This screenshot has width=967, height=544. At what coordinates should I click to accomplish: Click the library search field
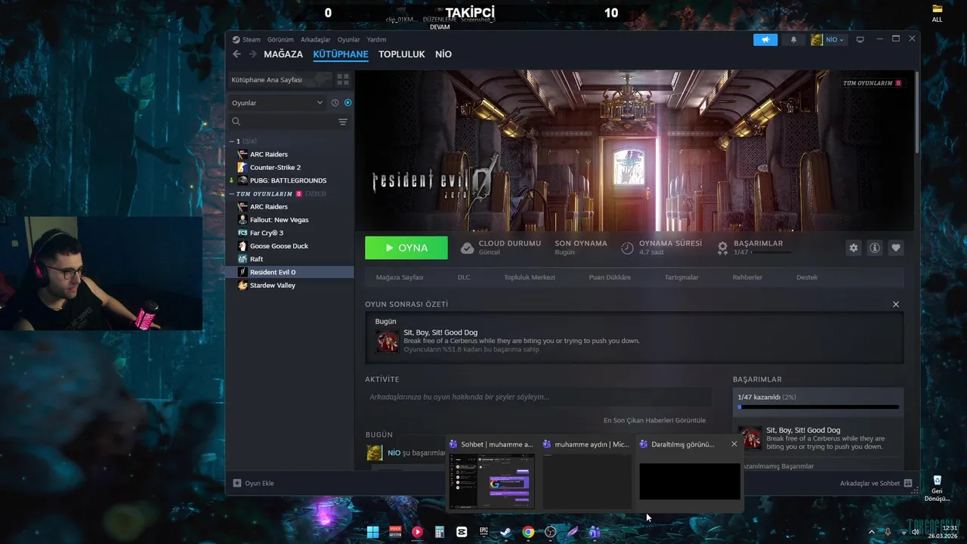(283, 122)
